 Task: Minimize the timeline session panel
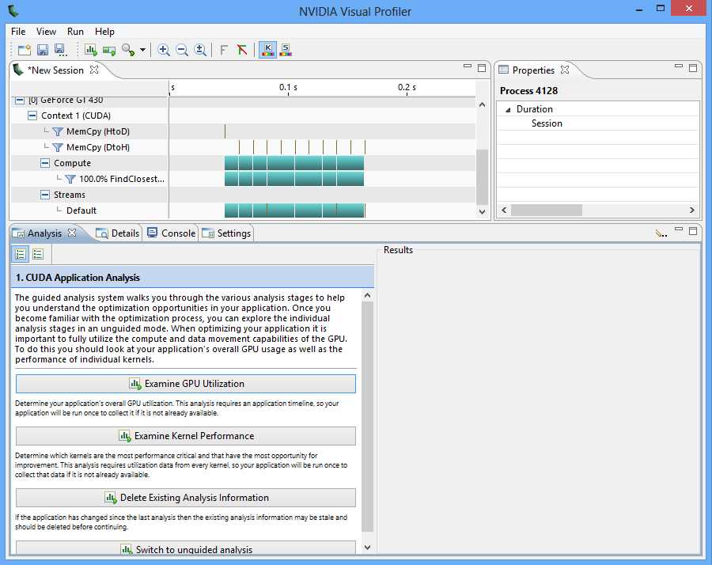click(468, 66)
